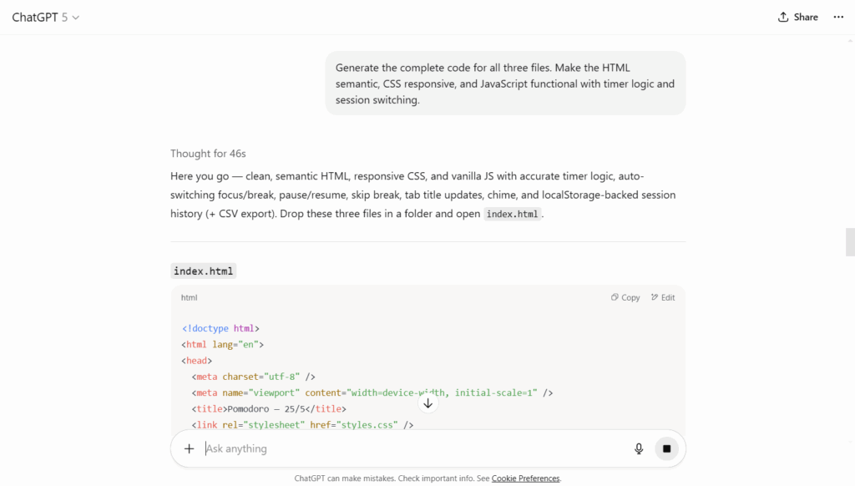This screenshot has width=855, height=486.
Task: Click the <html lang="en"> code line
Action: click(x=222, y=344)
